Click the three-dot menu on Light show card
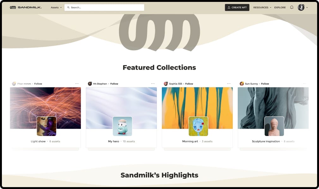This screenshot has height=189, width=319. 77,84
